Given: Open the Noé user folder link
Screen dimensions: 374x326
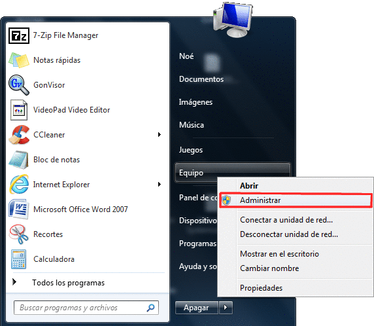Looking at the screenshot, I should pyautogui.click(x=186, y=56).
